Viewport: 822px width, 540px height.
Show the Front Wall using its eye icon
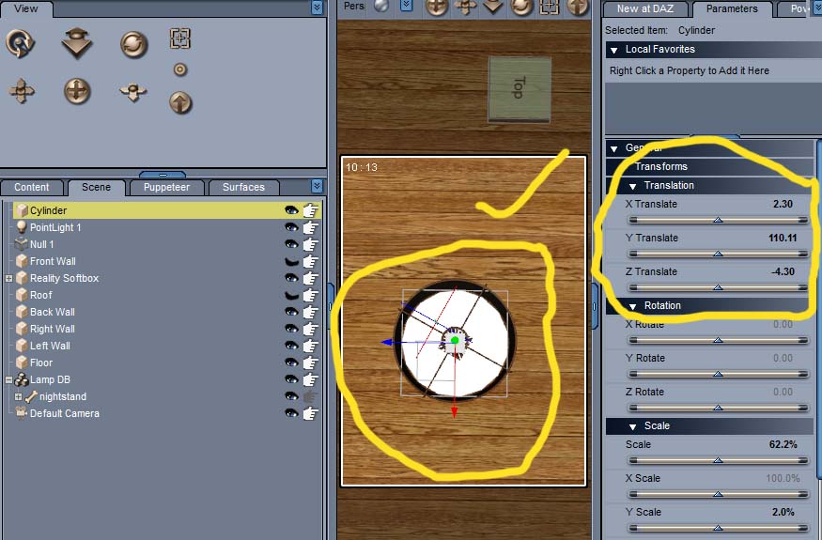pyautogui.click(x=291, y=261)
